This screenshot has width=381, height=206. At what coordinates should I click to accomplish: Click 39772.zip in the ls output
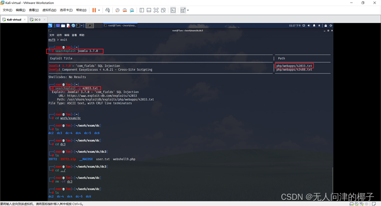(68, 159)
